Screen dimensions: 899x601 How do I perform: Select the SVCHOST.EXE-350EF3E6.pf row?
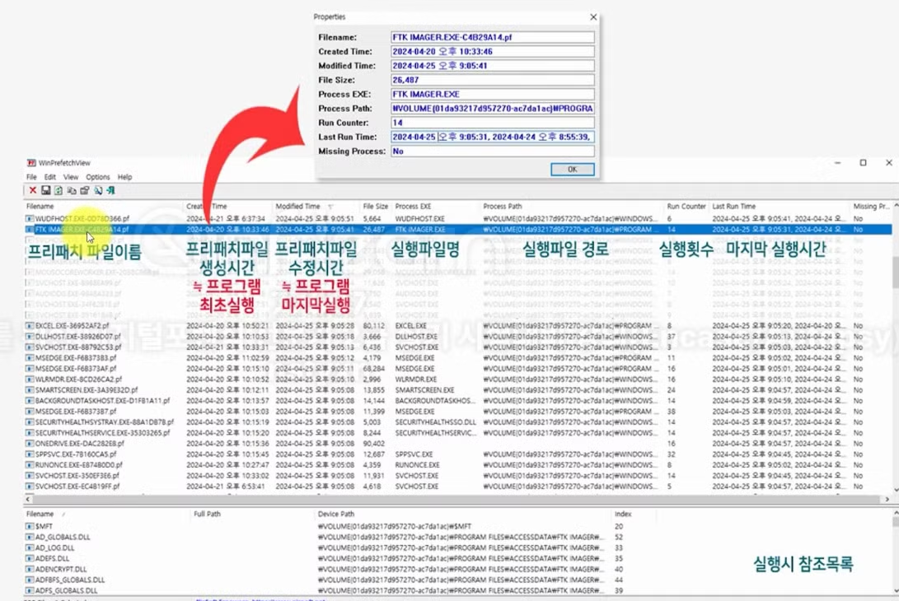tap(457, 476)
